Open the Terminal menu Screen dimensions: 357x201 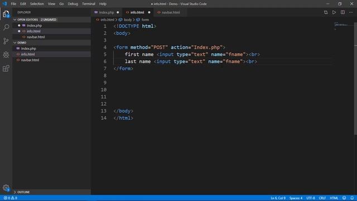(89, 4)
